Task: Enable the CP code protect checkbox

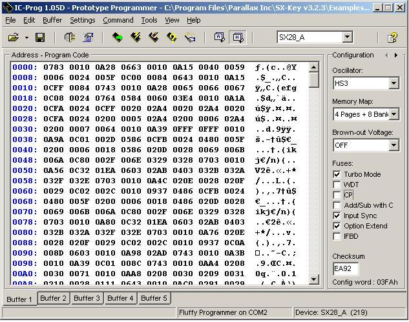Action: pyautogui.click(x=337, y=195)
